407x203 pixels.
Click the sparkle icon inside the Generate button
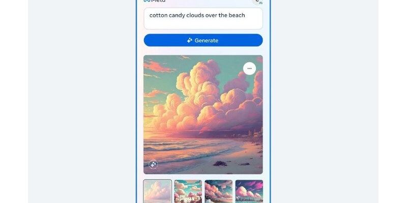coord(190,40)
